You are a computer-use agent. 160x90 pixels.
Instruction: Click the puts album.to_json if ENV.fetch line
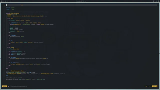(25, 79)
